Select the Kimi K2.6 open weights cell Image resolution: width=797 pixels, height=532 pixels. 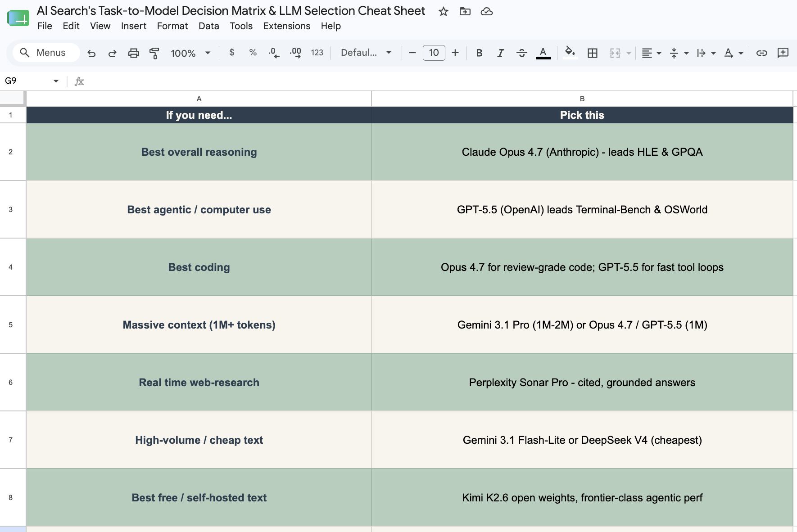[582, 497]
